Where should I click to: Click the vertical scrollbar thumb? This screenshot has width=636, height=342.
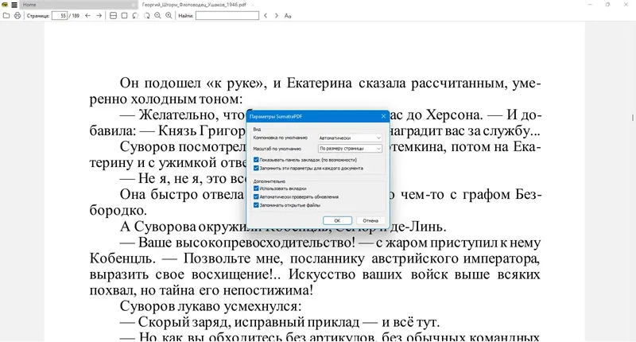633,118
